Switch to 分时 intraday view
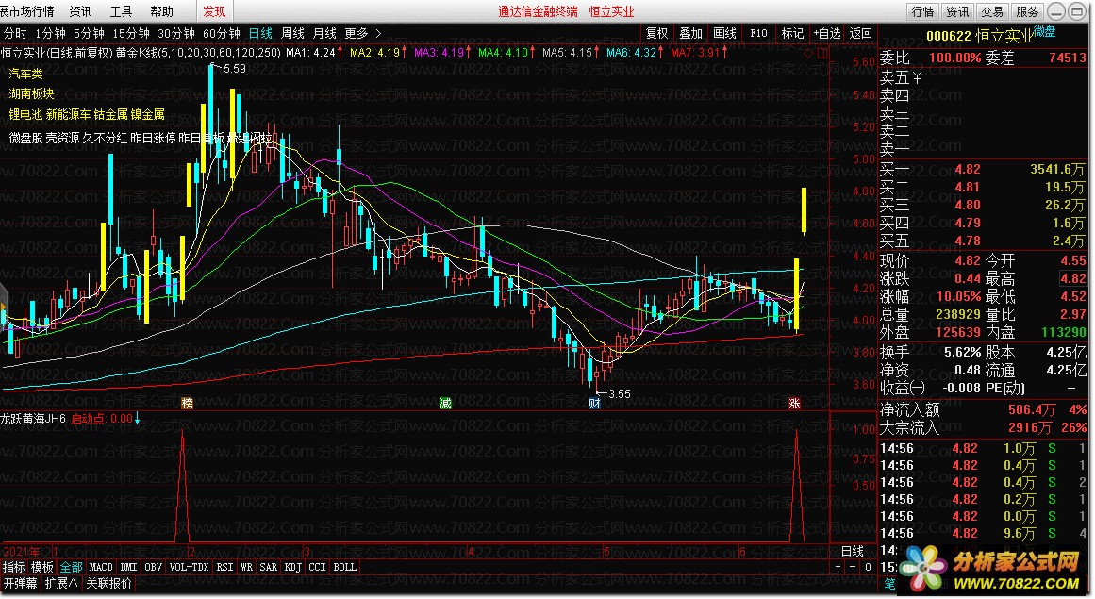This screenshot has height=599, width=1095. tap(15, 33)
